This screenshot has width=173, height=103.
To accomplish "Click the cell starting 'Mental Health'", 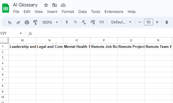I will click(77, 47).
